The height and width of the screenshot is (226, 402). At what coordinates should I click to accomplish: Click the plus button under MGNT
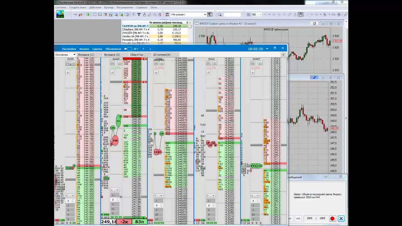pos(253,72)
